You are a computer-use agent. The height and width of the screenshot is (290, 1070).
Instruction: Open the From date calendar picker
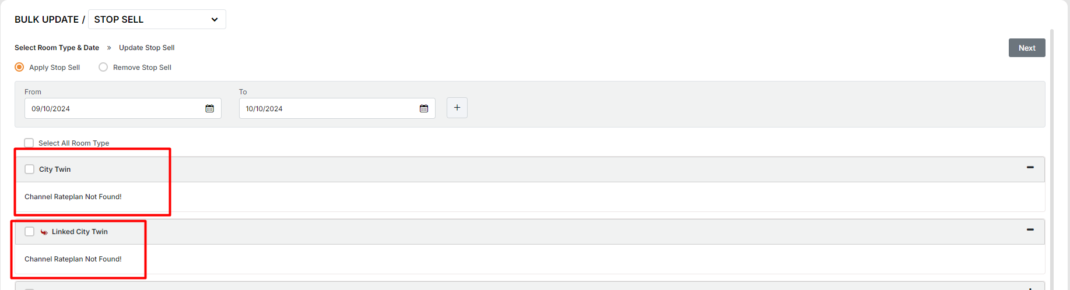point(209,108)
